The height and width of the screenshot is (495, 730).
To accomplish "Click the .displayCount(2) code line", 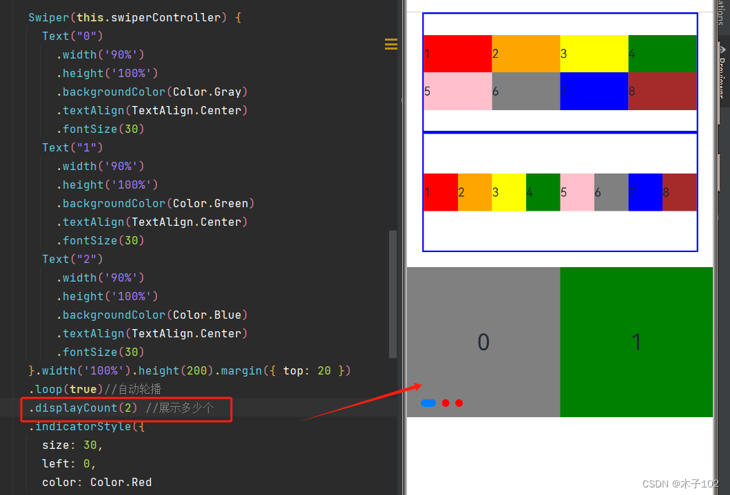I will tap(121, 408).
